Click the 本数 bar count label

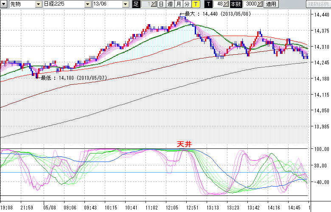(235, 4)
